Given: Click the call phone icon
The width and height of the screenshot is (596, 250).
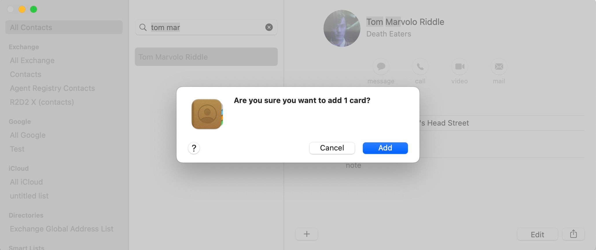Looking at the screenshot, I should click(x=420, y=67).
